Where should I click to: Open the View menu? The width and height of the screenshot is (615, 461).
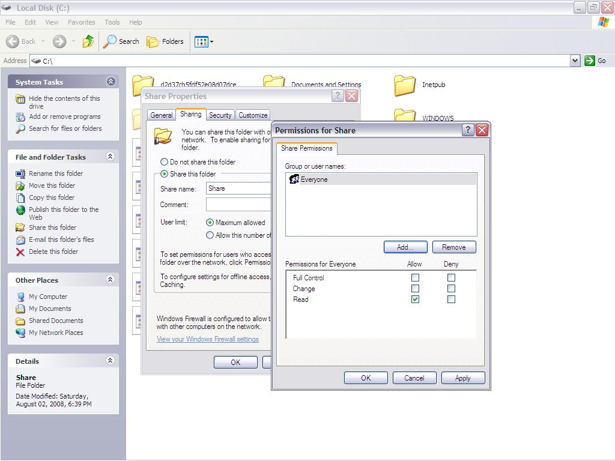click(x=52, y=22)
